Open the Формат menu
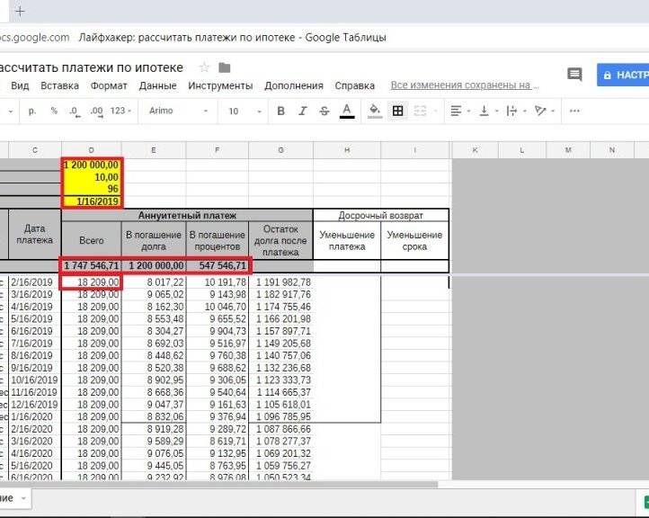The width and height of the screenshot is (649, 518). pyautogui.click(x=109, y=86)
